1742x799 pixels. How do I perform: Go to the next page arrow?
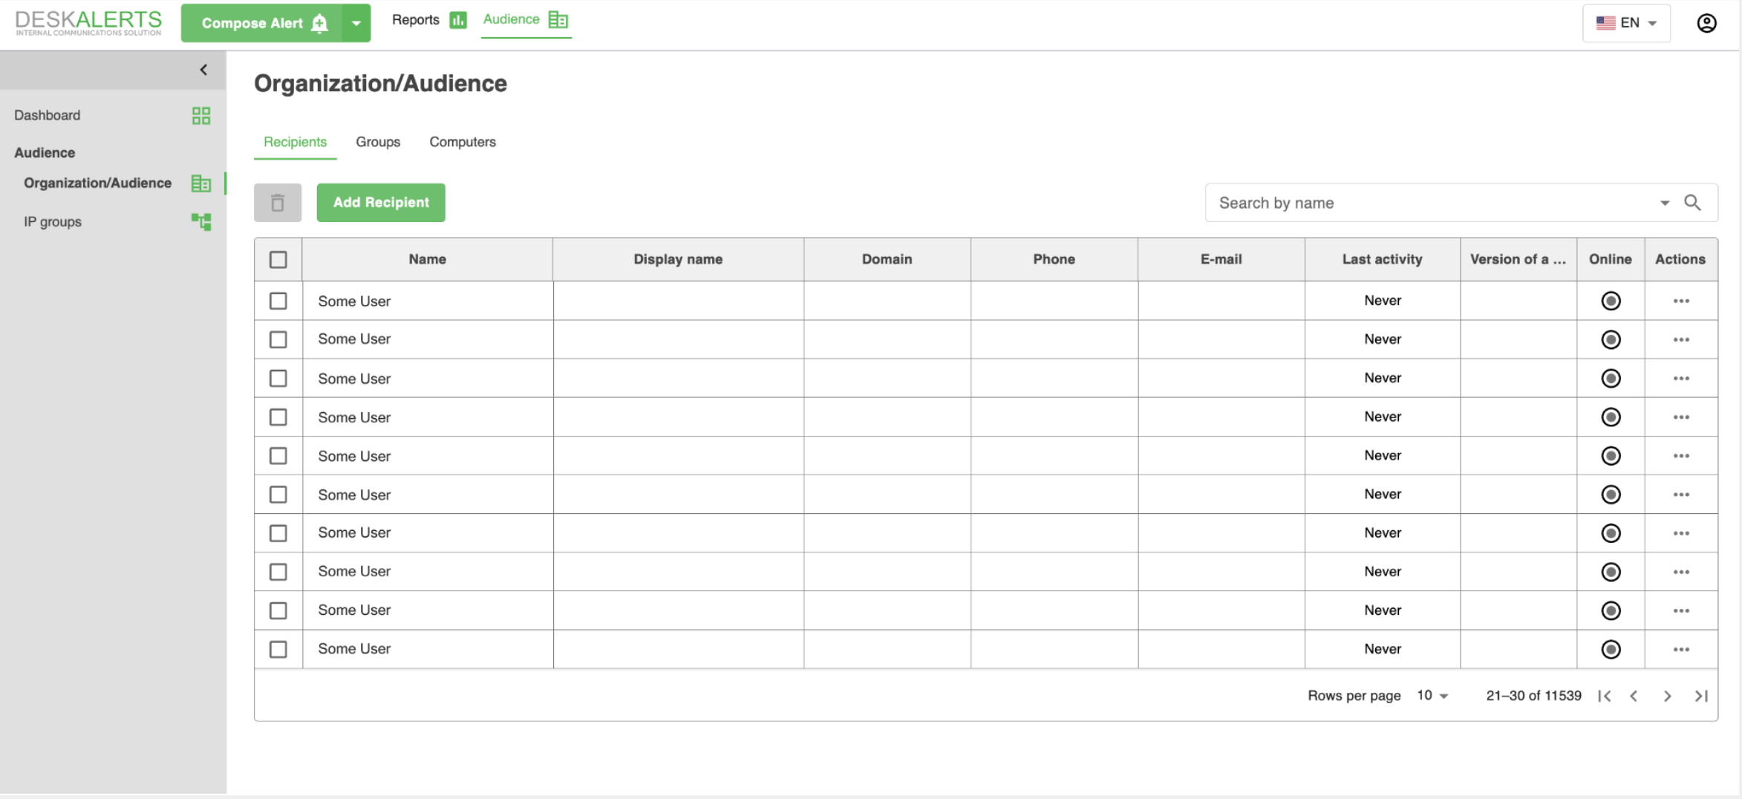[x=1667, y=696]
